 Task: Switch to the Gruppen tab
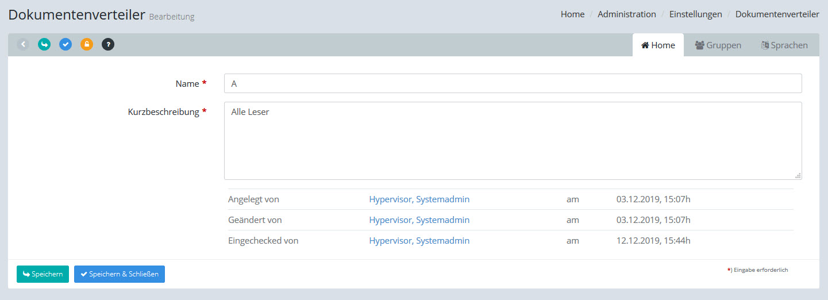coord(718,45)
